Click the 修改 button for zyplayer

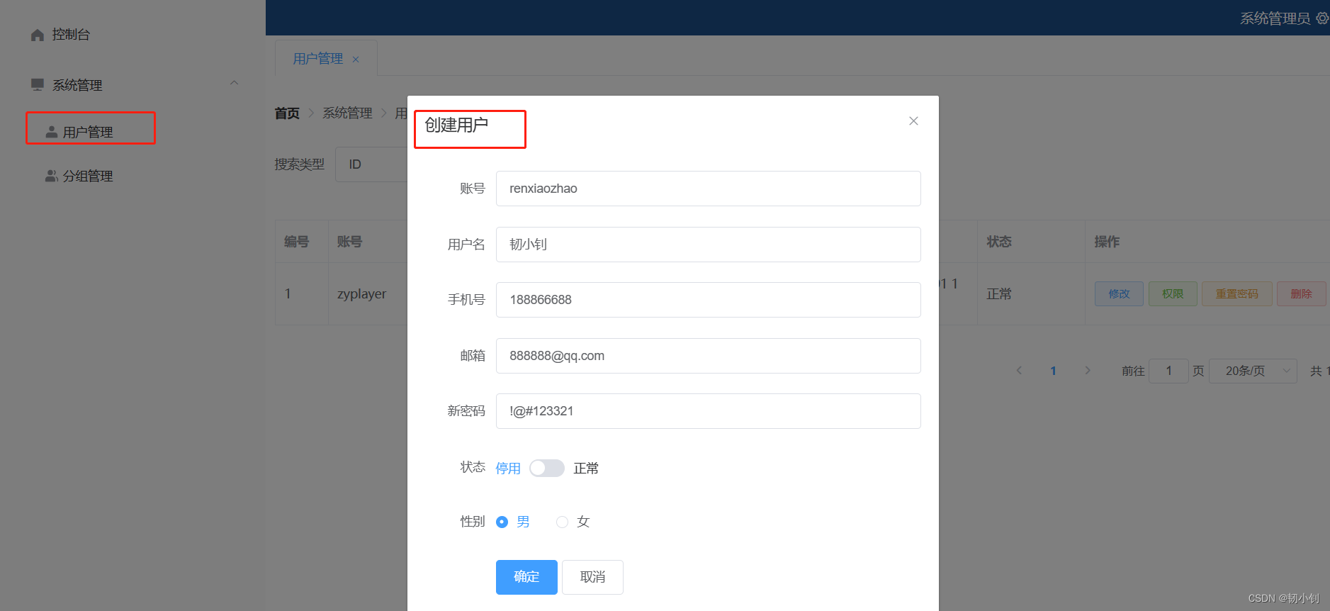pos(1119,294)
